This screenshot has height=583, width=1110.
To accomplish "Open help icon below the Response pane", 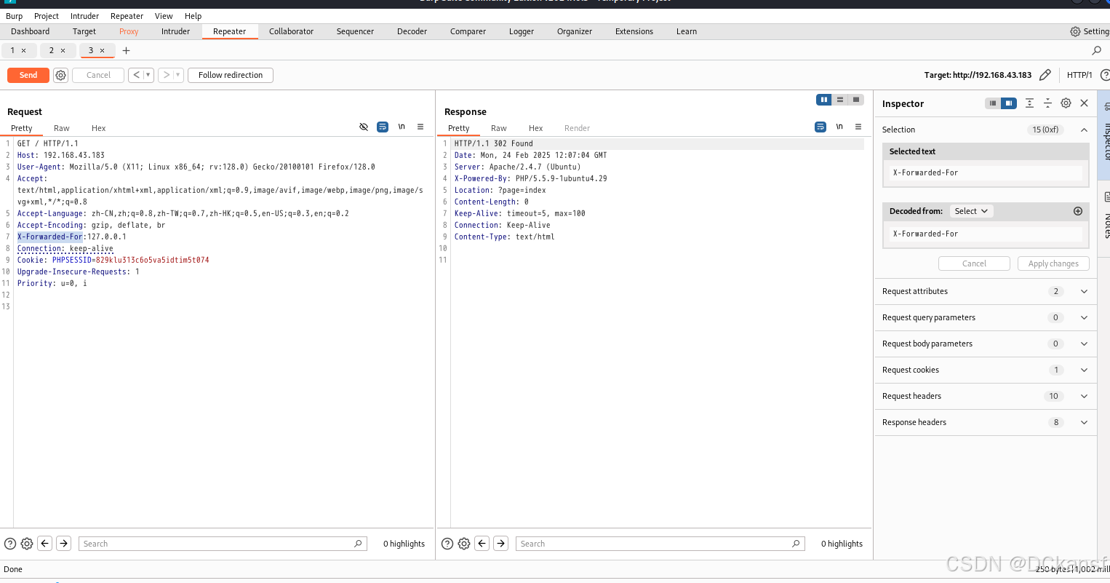I will click(x=447, y=544).
